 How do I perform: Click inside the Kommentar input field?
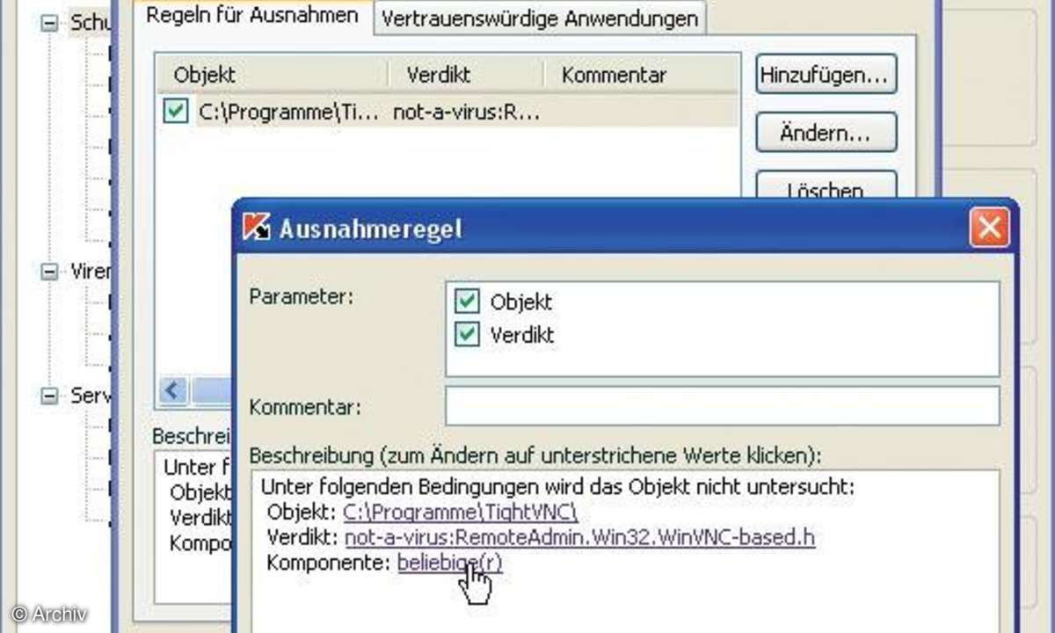(722, 406)
